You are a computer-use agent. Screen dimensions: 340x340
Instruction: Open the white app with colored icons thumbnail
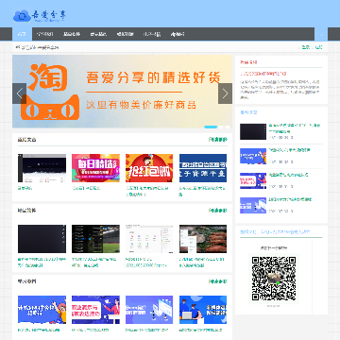point(149,239)
